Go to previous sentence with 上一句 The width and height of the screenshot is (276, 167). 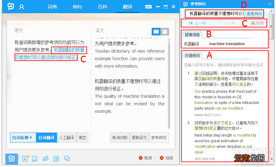pos(198,23)
